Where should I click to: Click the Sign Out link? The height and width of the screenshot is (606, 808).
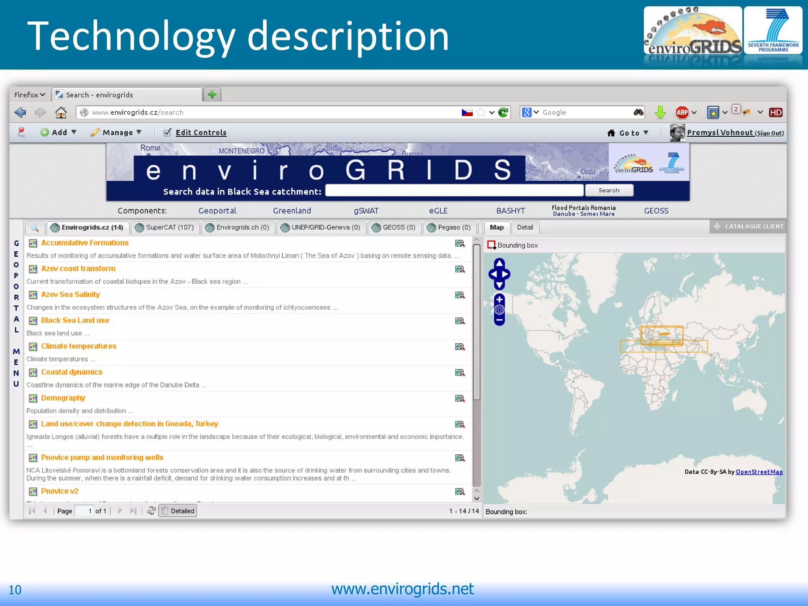tap(769, 133)
